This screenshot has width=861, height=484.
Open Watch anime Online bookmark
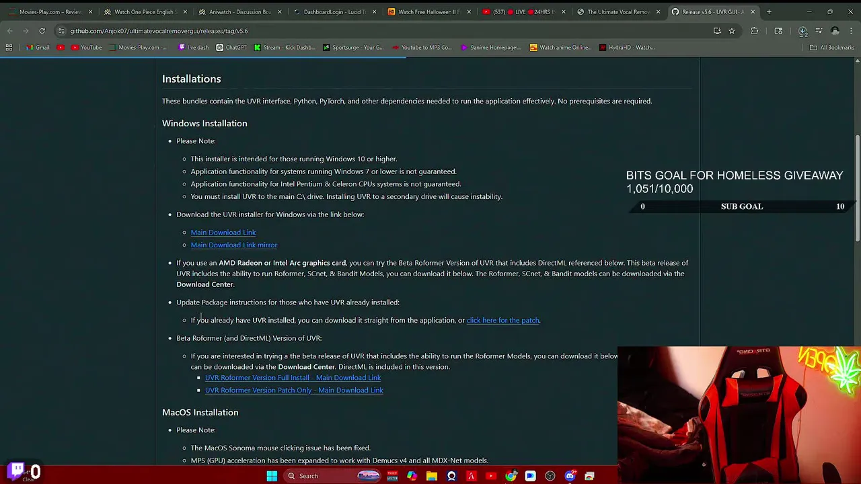(560, 48)
